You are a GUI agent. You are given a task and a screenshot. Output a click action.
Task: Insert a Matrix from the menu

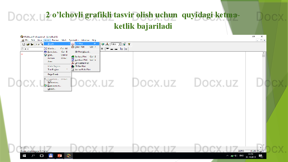pos(52,48)
